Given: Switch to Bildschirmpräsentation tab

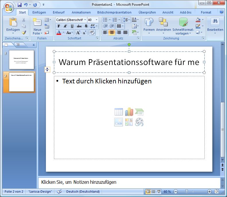Looking at the screenshot, I should click(x=114, y=12).
